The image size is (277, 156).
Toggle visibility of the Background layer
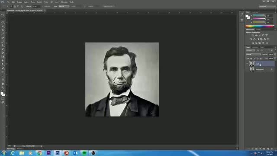point(247,69)
